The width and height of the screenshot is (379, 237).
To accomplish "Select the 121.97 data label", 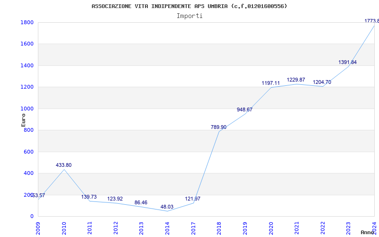I will pos(193,199).
